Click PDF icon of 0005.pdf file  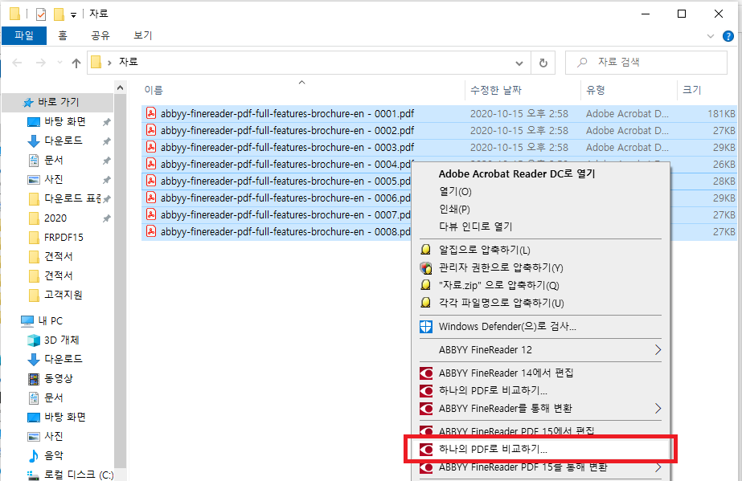(151, 181)
